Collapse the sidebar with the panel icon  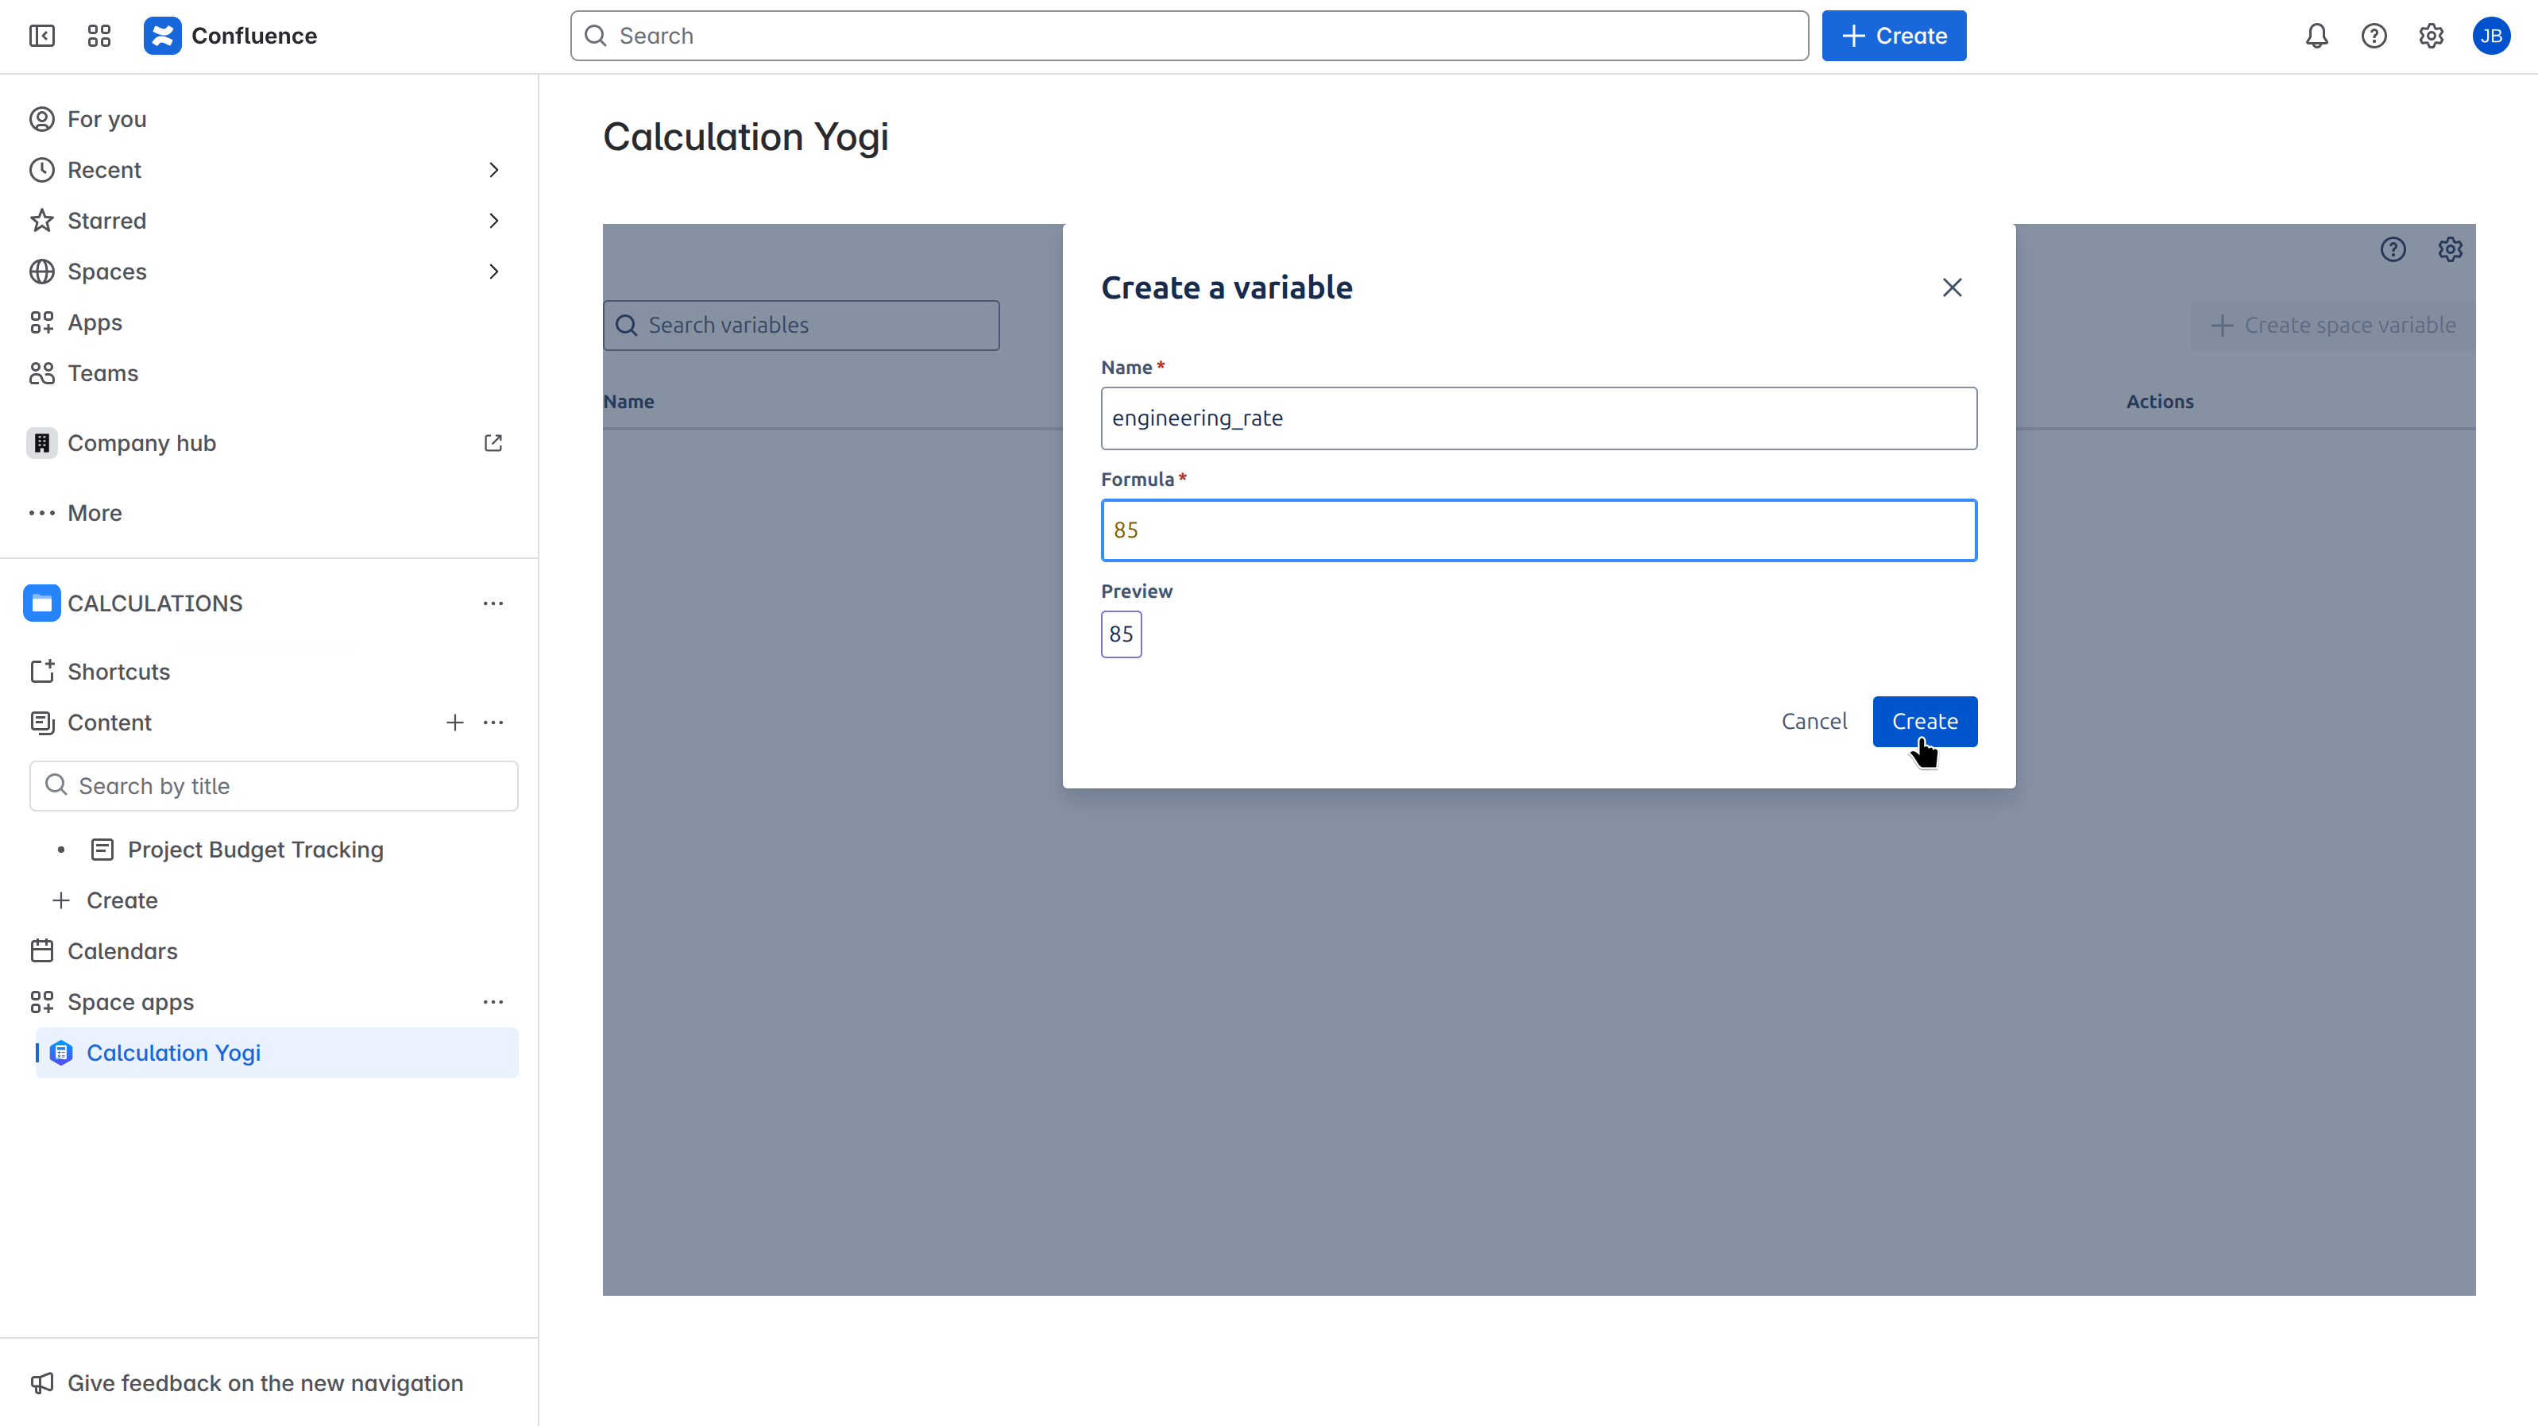(41, 36)
